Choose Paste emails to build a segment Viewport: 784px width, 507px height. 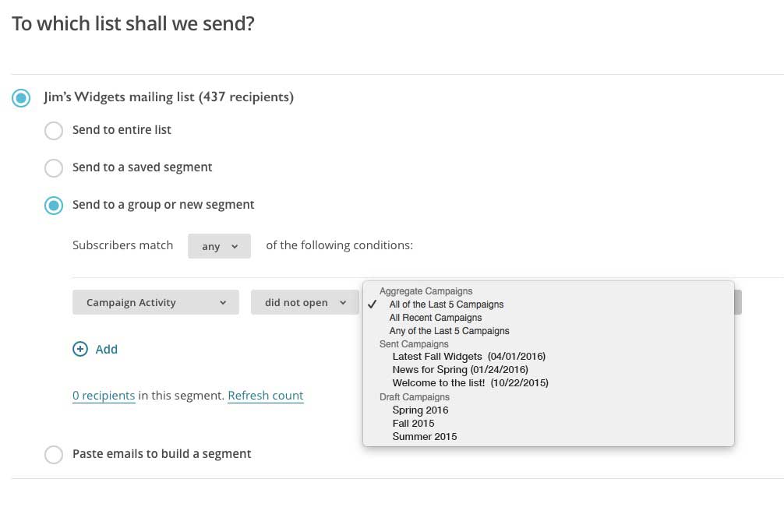pyautogui.click(x=54, y=454)
